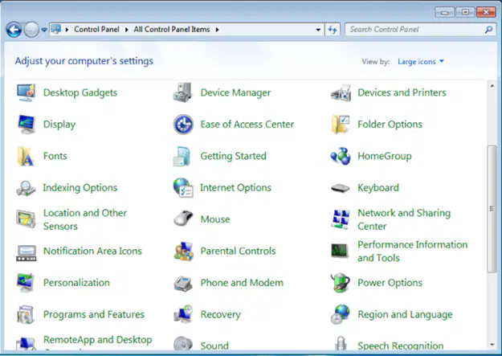Expand the address bar history dropdown arrow
502x356 pixels.
(318, 30)
